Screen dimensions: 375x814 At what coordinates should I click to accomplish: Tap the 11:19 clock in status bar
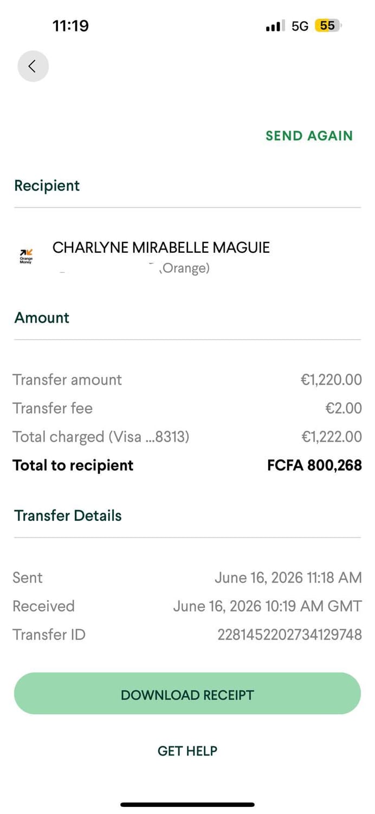70,26
